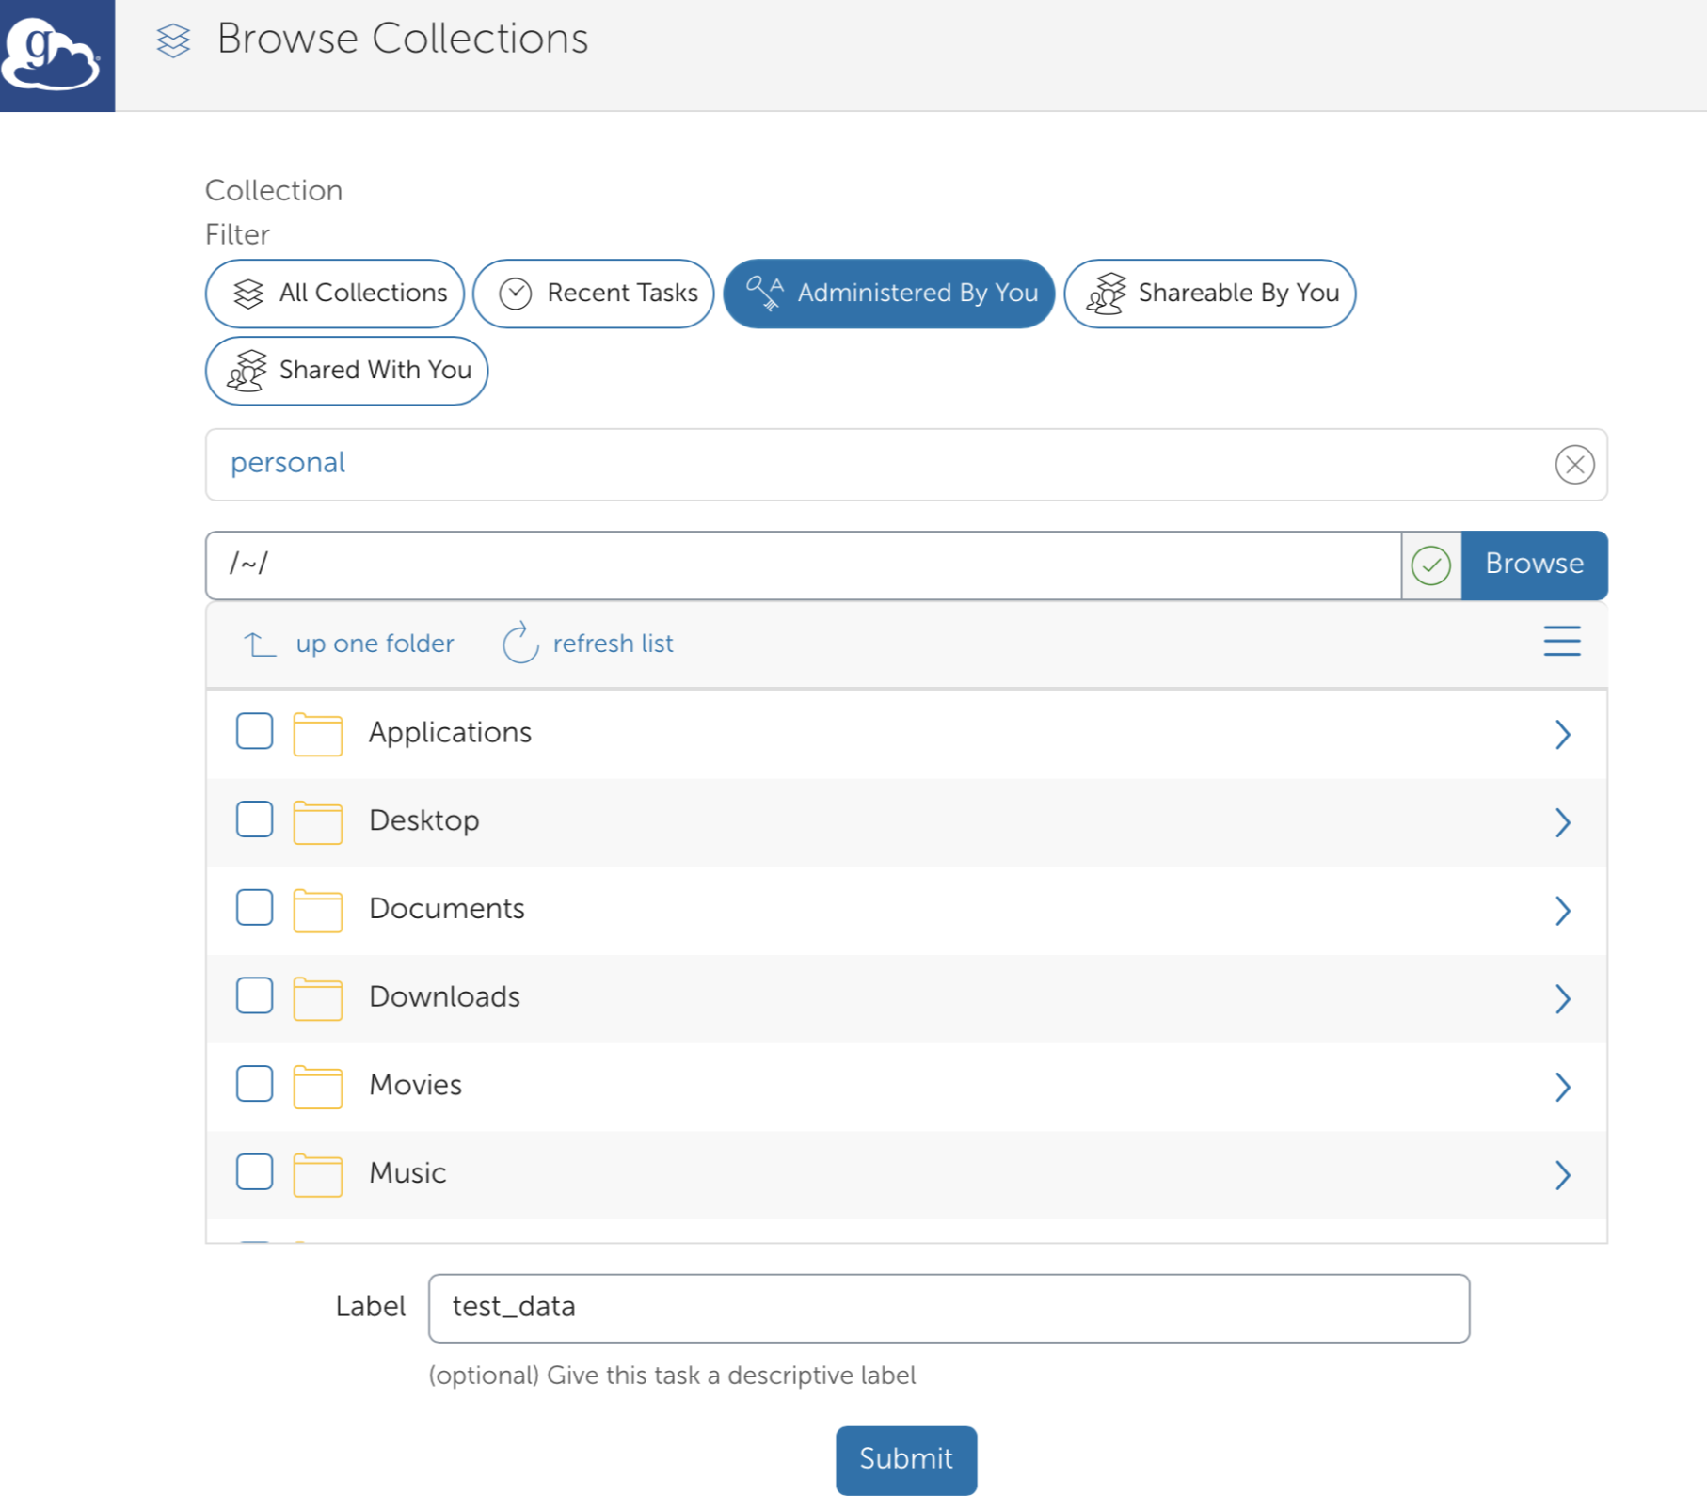
Task: Select the Recent Tasks filter
Action: [594, 294]
